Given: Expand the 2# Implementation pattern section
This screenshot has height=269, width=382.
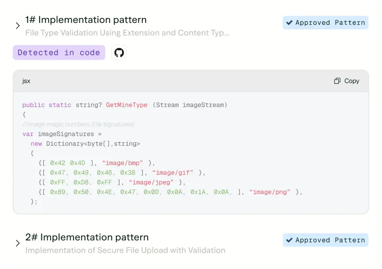Looking at the screenshot, I should 18,243.
